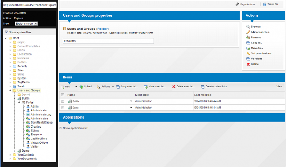Click the Versions link in Actions

point(256,59)
